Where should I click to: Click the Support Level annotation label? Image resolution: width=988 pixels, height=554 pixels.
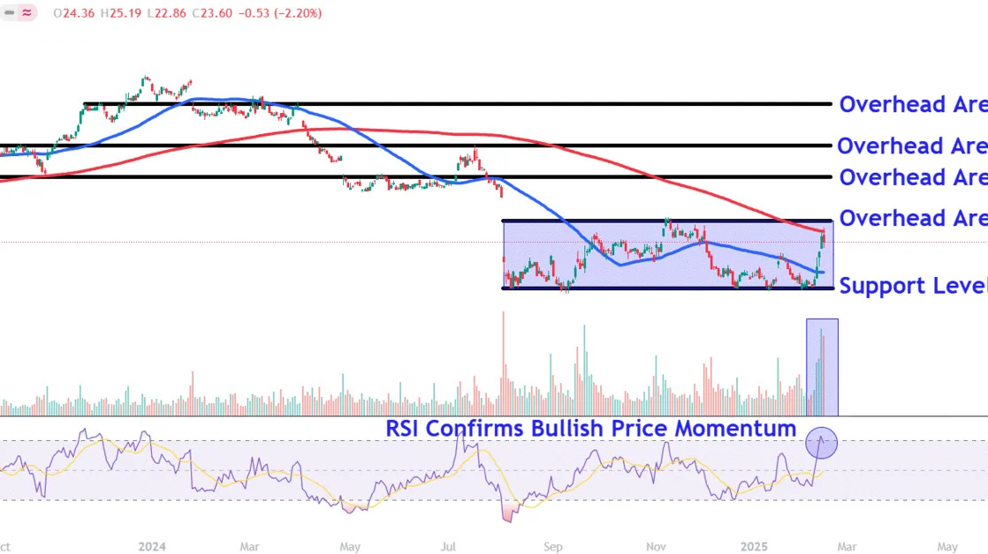click(x=913, y=286)
